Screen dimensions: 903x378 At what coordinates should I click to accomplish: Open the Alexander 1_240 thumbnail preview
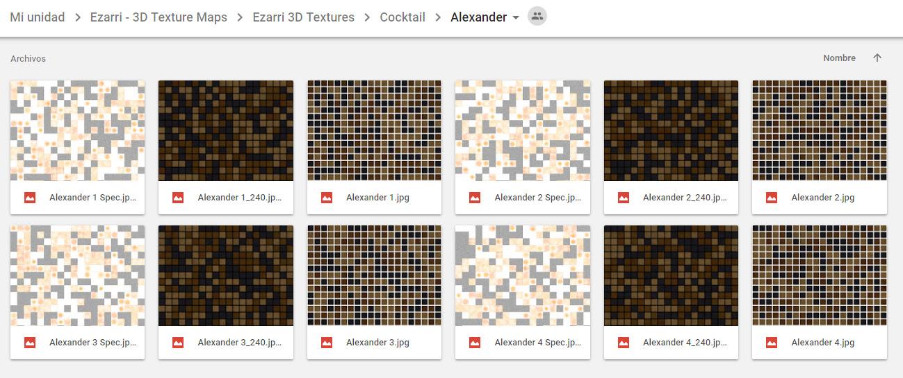(x=226, y=130)
